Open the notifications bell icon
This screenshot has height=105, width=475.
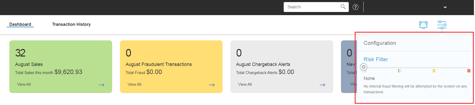tap(423, 25)
